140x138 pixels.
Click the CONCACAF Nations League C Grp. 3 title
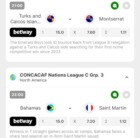(x=62, y=75)
